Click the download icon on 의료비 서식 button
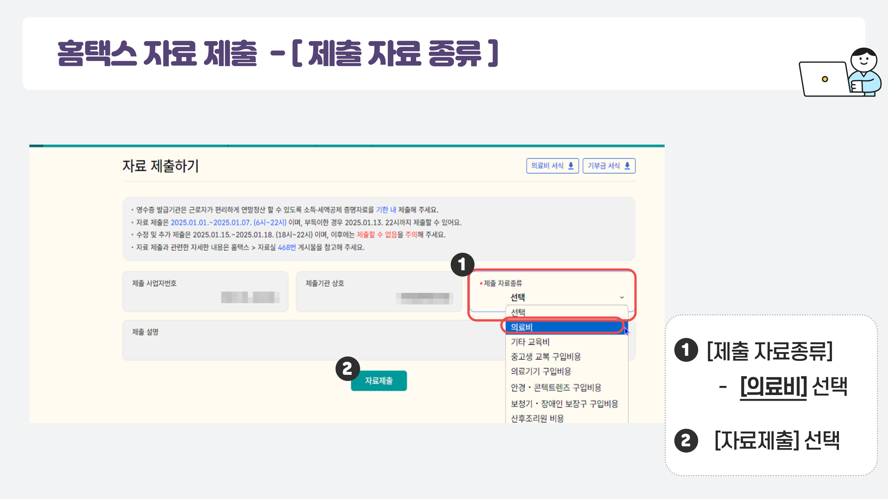The height and width of the screenshot is (499, 888). 571,165
